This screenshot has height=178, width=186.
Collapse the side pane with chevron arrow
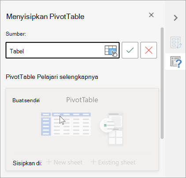click(x=175, y=18)
